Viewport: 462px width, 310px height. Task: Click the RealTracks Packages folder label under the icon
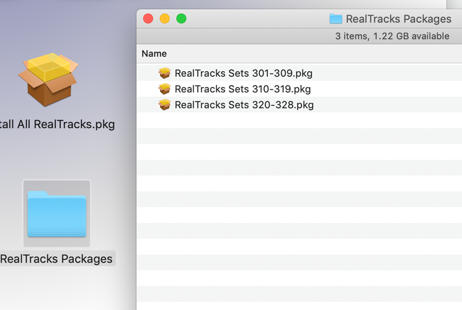(x=56, y=259)
